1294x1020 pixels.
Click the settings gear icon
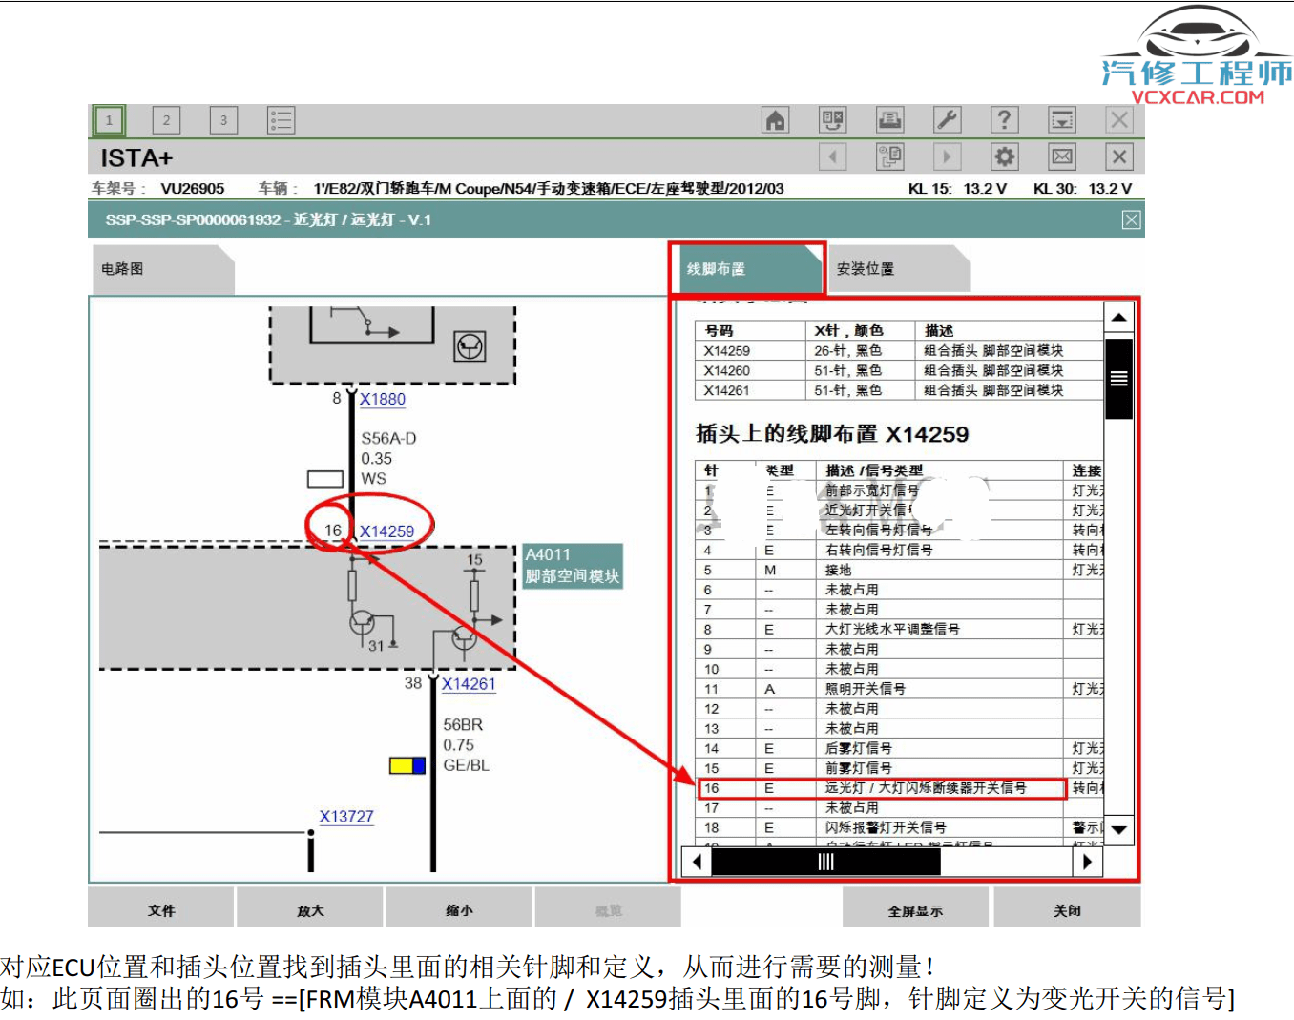point(1004,156)
